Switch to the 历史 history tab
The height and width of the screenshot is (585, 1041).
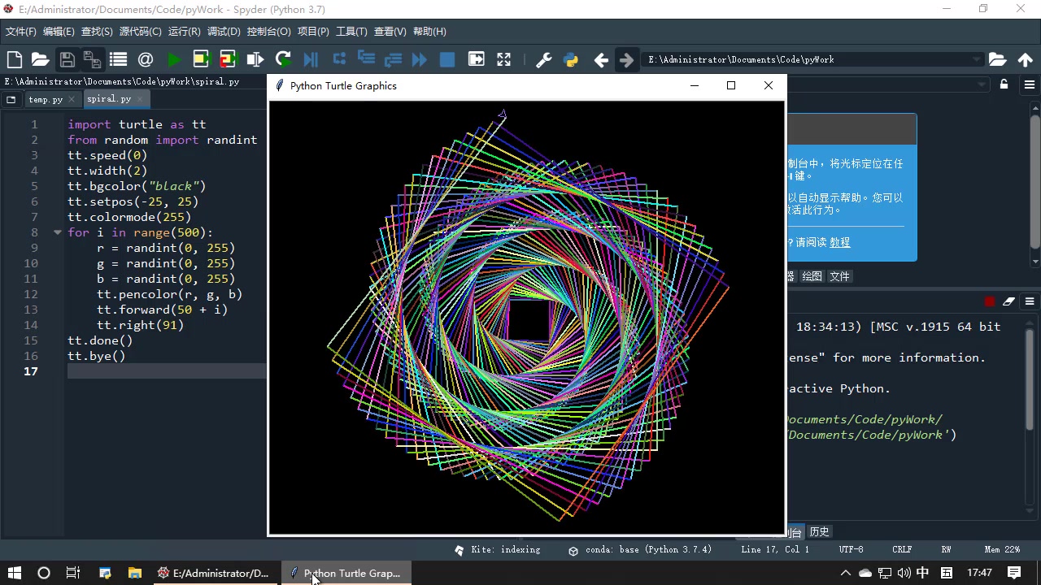pyautogui.click(x=819, y=531)
